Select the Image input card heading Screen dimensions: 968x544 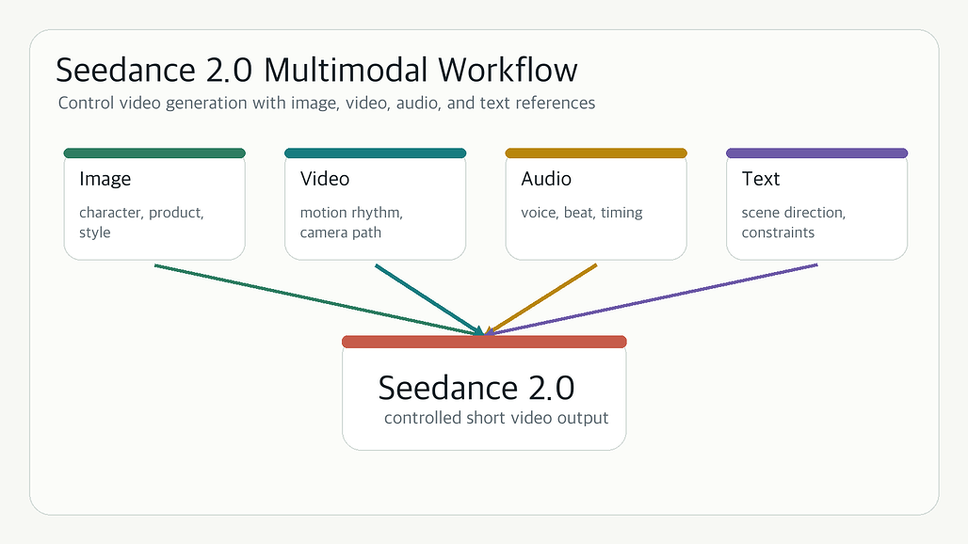(x=105, y=179)
